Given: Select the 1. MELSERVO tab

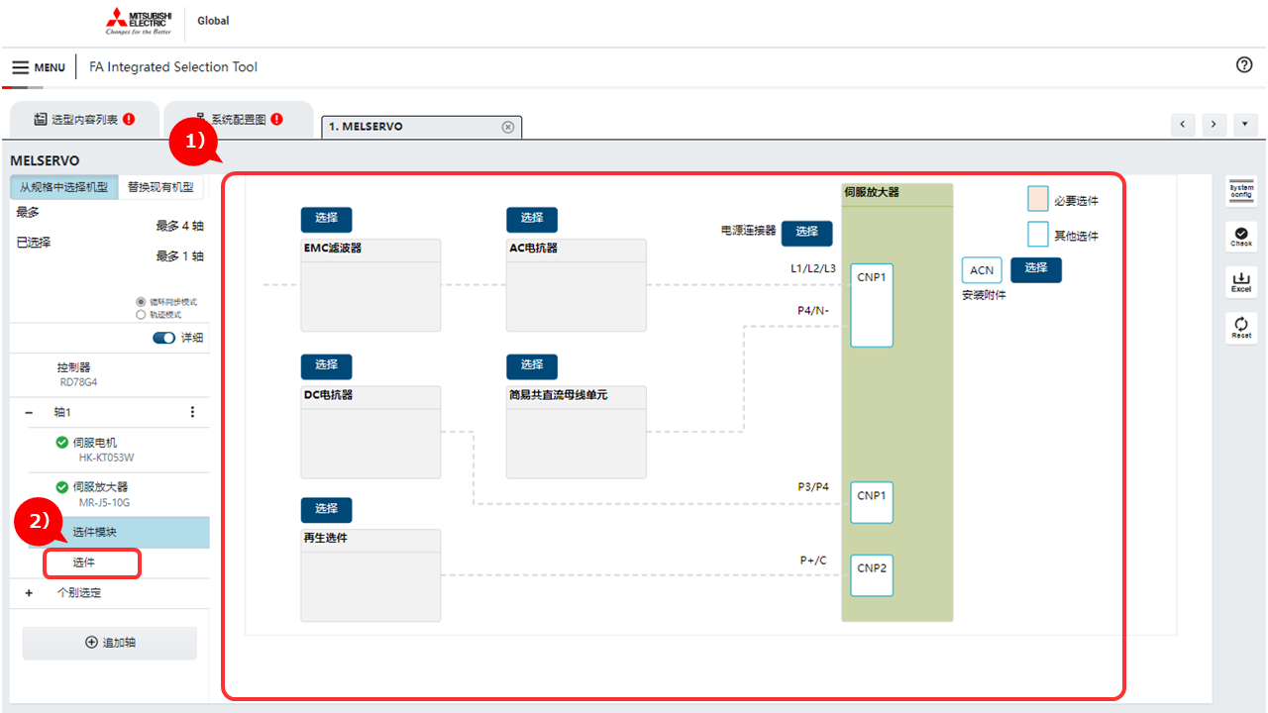Looking at the screenshot, I should pos(422,127).
